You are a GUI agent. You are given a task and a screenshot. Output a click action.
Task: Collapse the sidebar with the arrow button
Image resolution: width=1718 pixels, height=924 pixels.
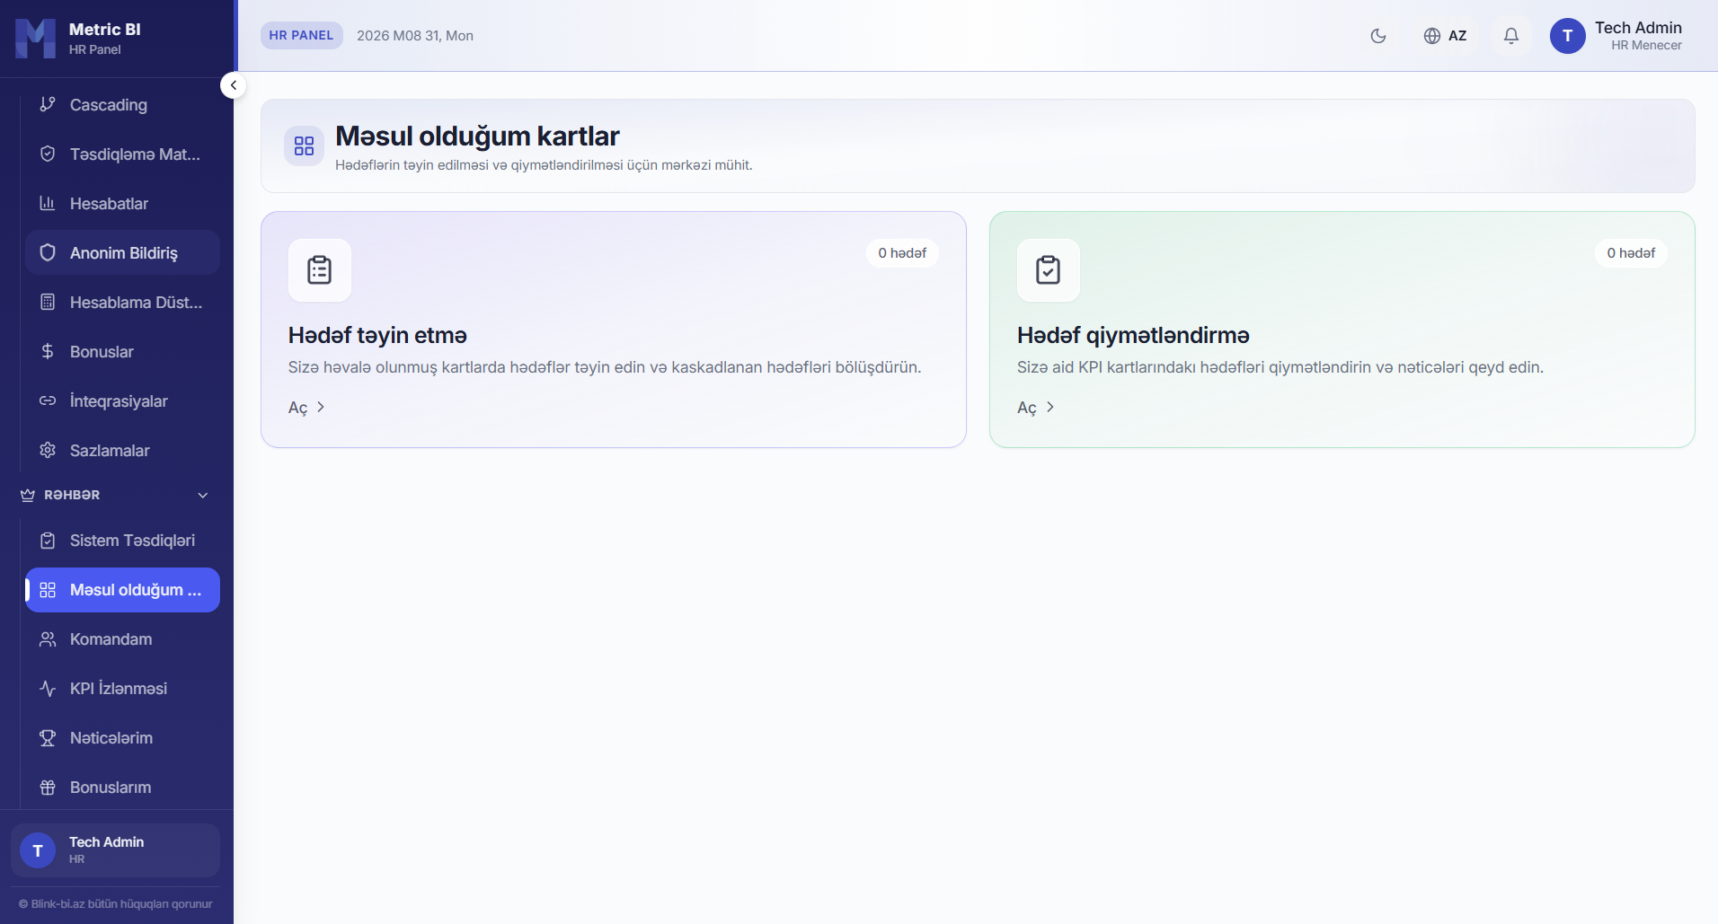tap(233, 85)
